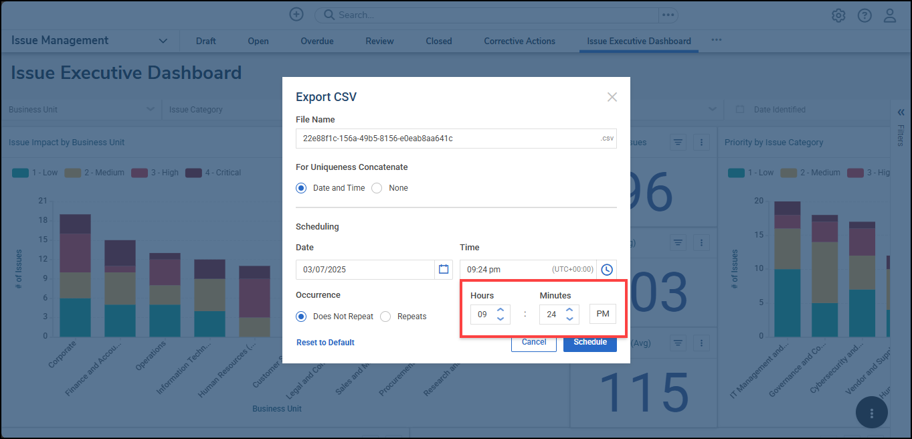
Task: Click the Reset to Default link
Action: click(x=325, y=343)
